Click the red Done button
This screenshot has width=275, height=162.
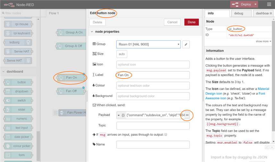click(192, 22)
